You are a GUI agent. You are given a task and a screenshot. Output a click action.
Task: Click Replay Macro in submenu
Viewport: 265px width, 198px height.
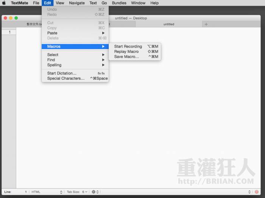click(x=135, y=51)
